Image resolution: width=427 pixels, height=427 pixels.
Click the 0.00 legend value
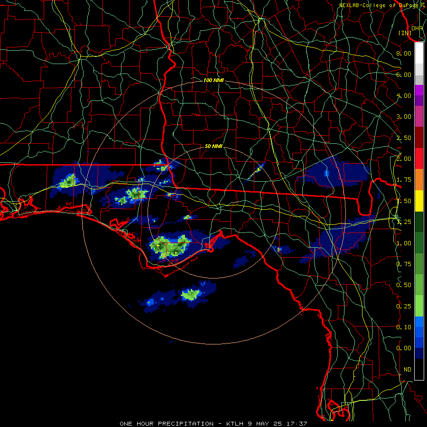pyautogui.click(x=404, y=348)
